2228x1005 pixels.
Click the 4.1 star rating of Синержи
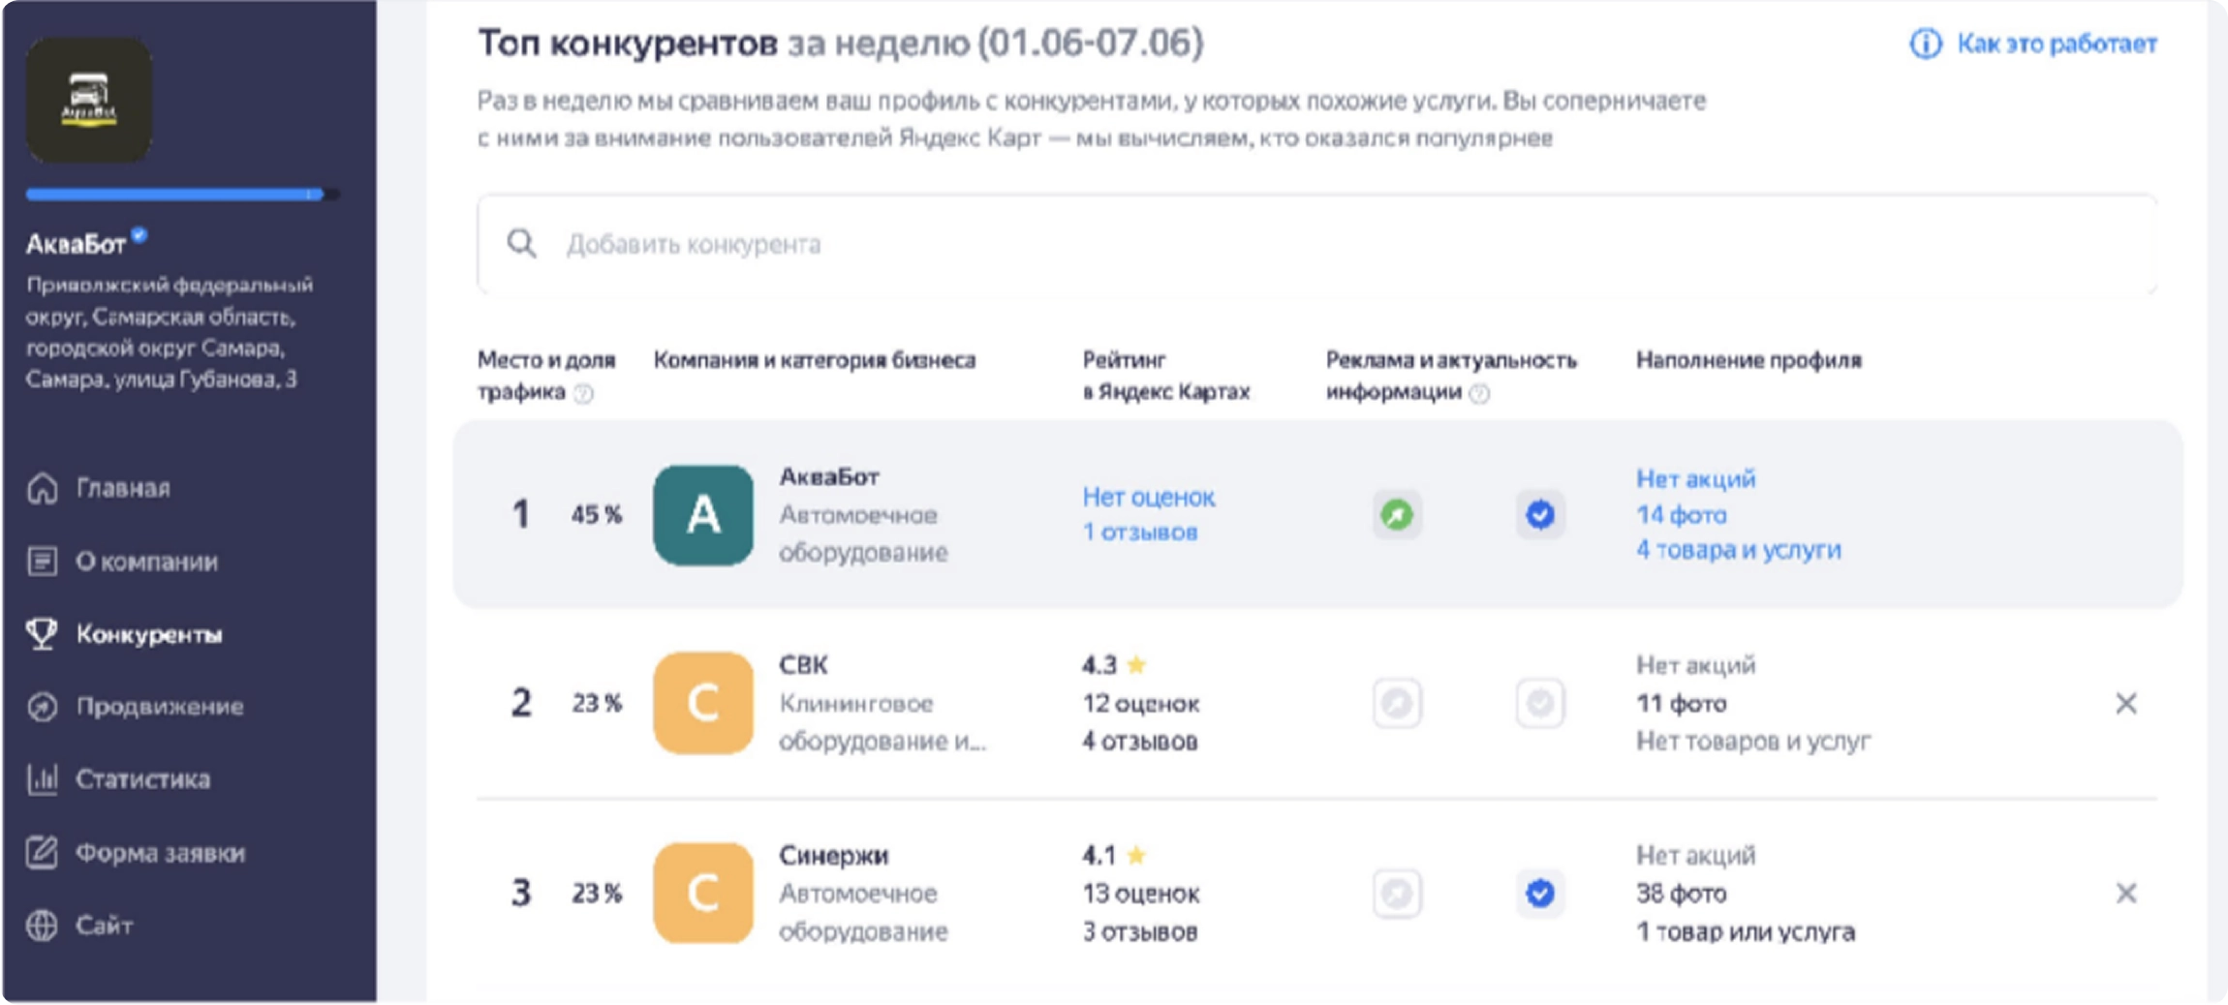point(1114,856)
